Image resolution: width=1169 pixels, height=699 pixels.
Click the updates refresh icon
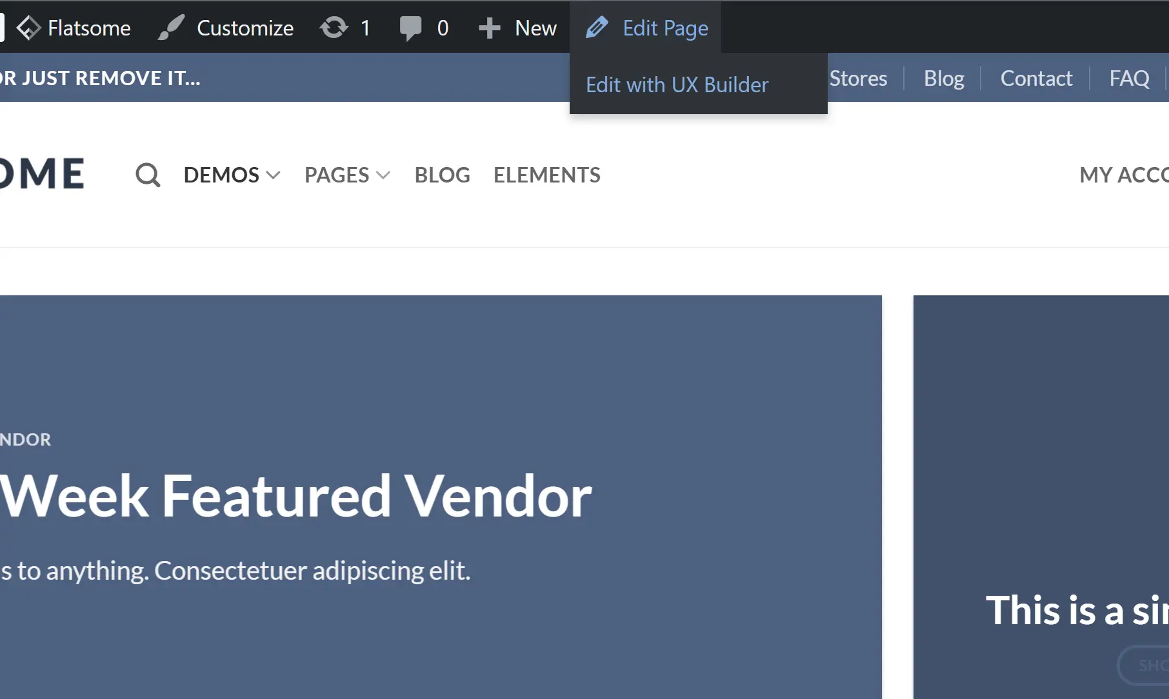pos(334,28)
